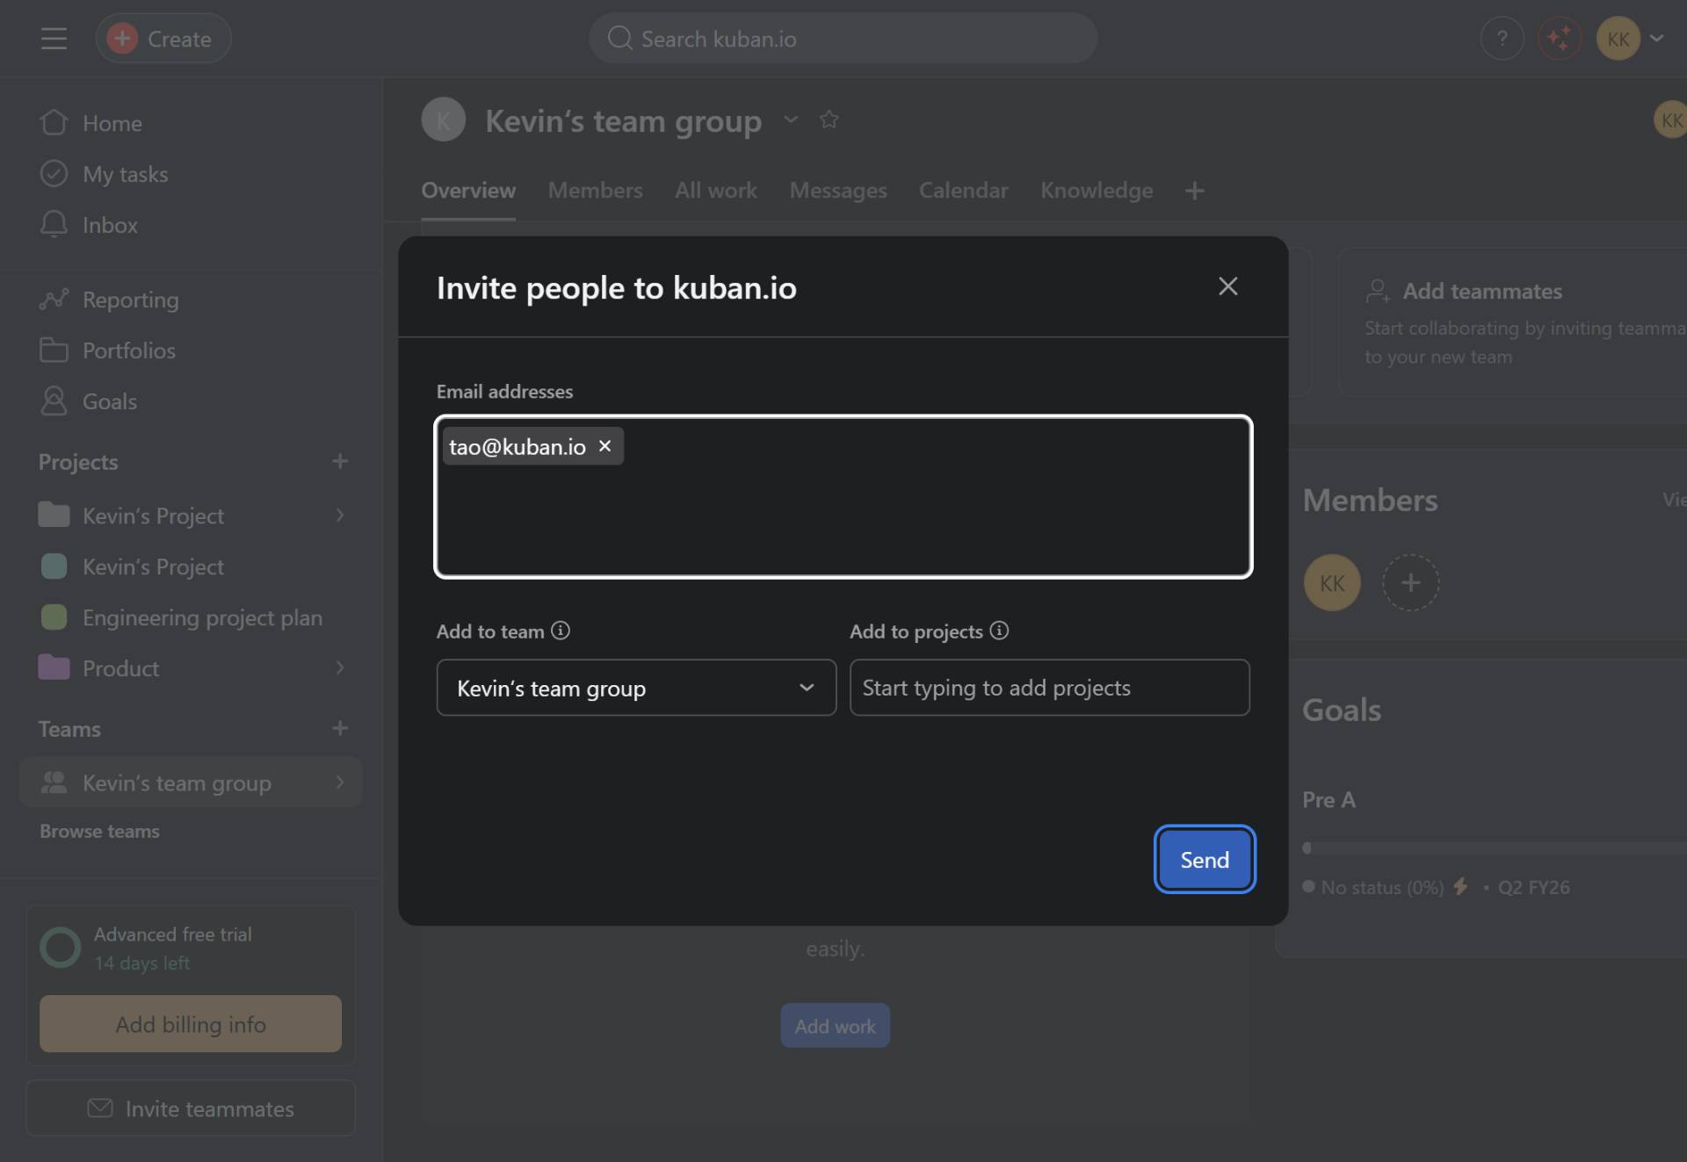Screen dimensions: 1687x1162
Task: Switch to the Calendar tab
Action: pos(963,191)
